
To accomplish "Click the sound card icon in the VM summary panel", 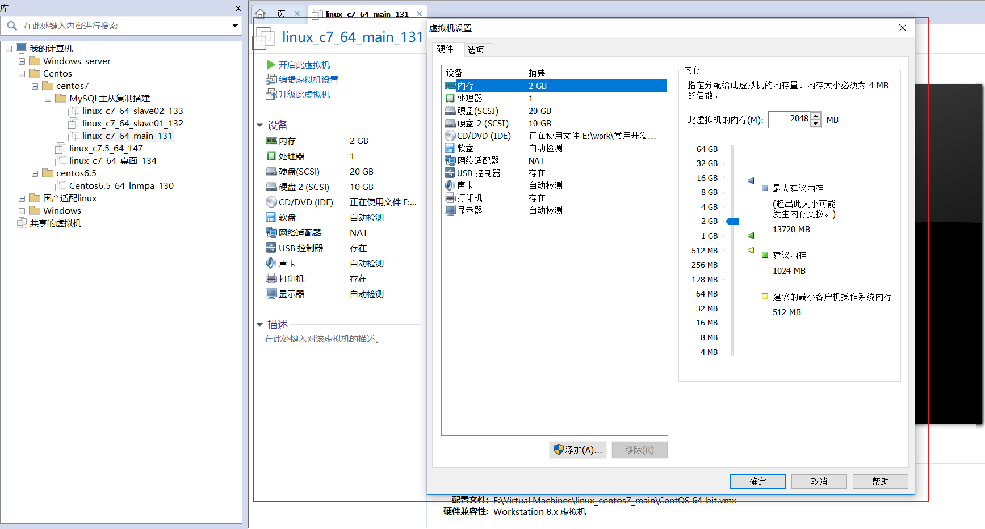I will click(271, 263).
